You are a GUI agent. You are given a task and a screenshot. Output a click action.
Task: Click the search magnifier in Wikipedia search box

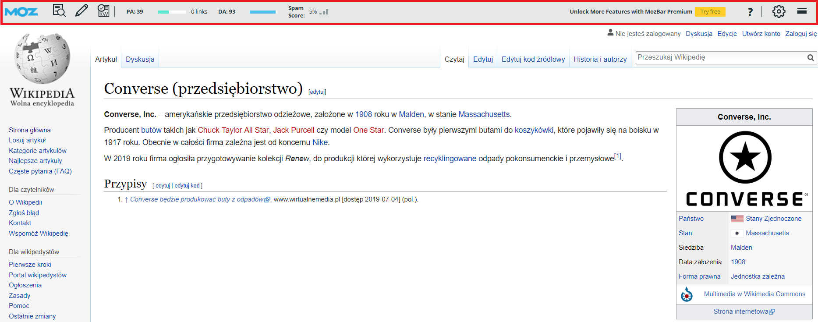[x=811, y=58]
